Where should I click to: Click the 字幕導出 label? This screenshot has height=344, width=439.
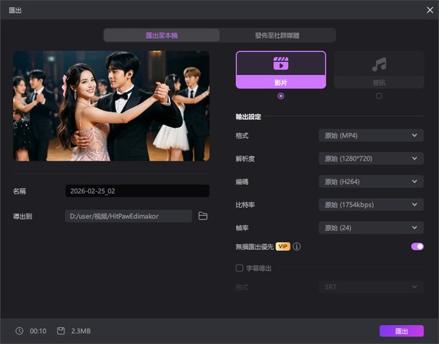[259, 268]
